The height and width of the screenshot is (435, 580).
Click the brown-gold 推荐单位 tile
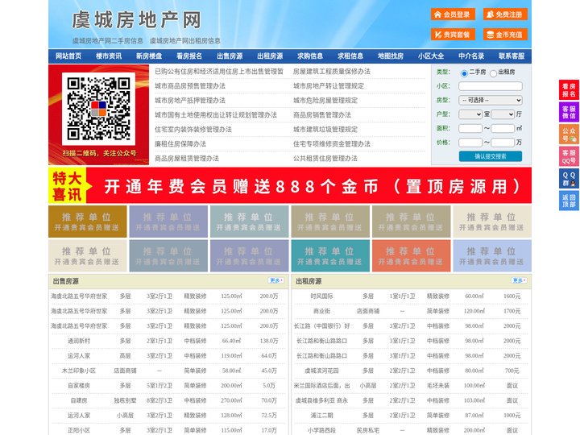coord(88,222)
